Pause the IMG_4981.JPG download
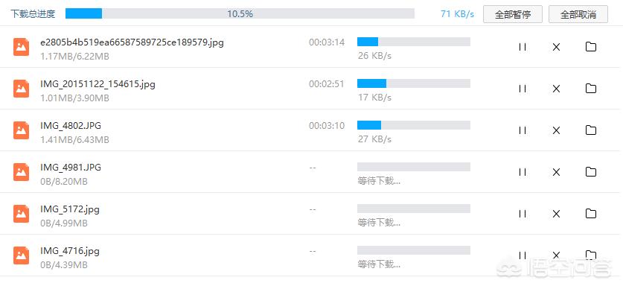This screenshot has width=623, height=289. (x=523, y=172)
